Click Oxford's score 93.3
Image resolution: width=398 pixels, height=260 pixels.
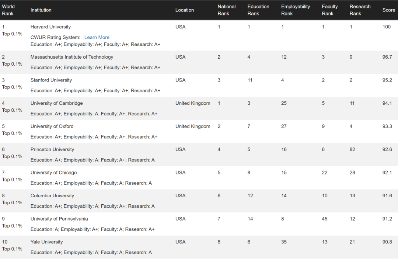[387, 126]
